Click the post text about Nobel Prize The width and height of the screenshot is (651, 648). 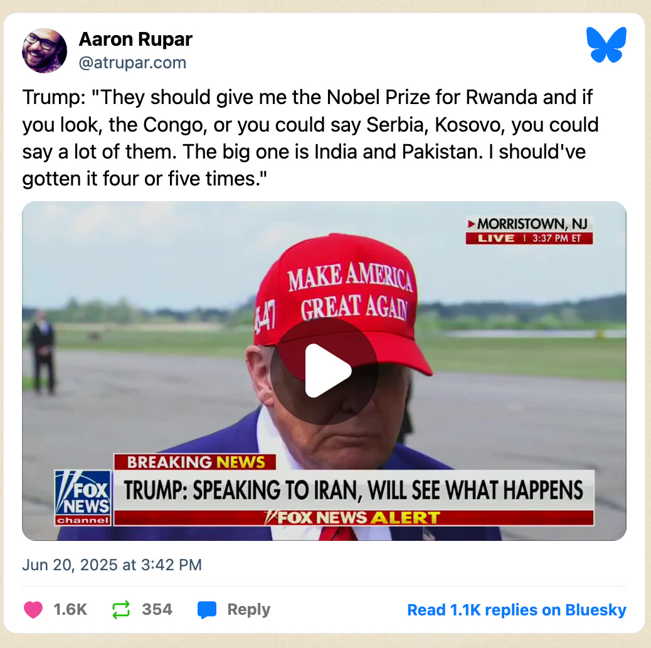point(310,138)
